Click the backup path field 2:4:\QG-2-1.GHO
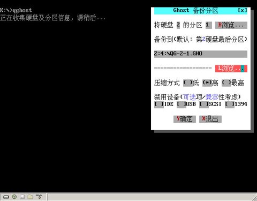 coord(201,54)
